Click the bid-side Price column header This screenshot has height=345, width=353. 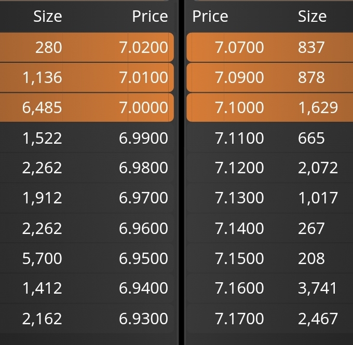point(150,17)
